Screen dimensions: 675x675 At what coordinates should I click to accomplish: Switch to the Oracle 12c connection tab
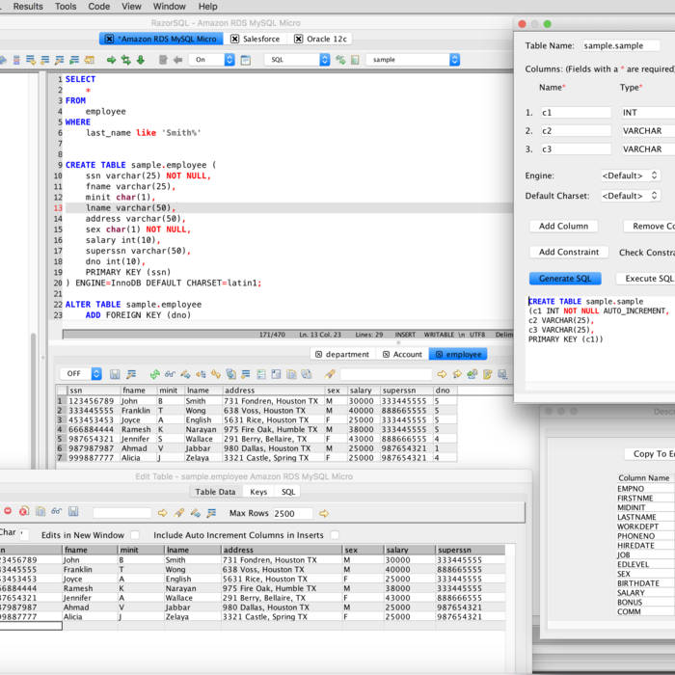pos(320,39)
